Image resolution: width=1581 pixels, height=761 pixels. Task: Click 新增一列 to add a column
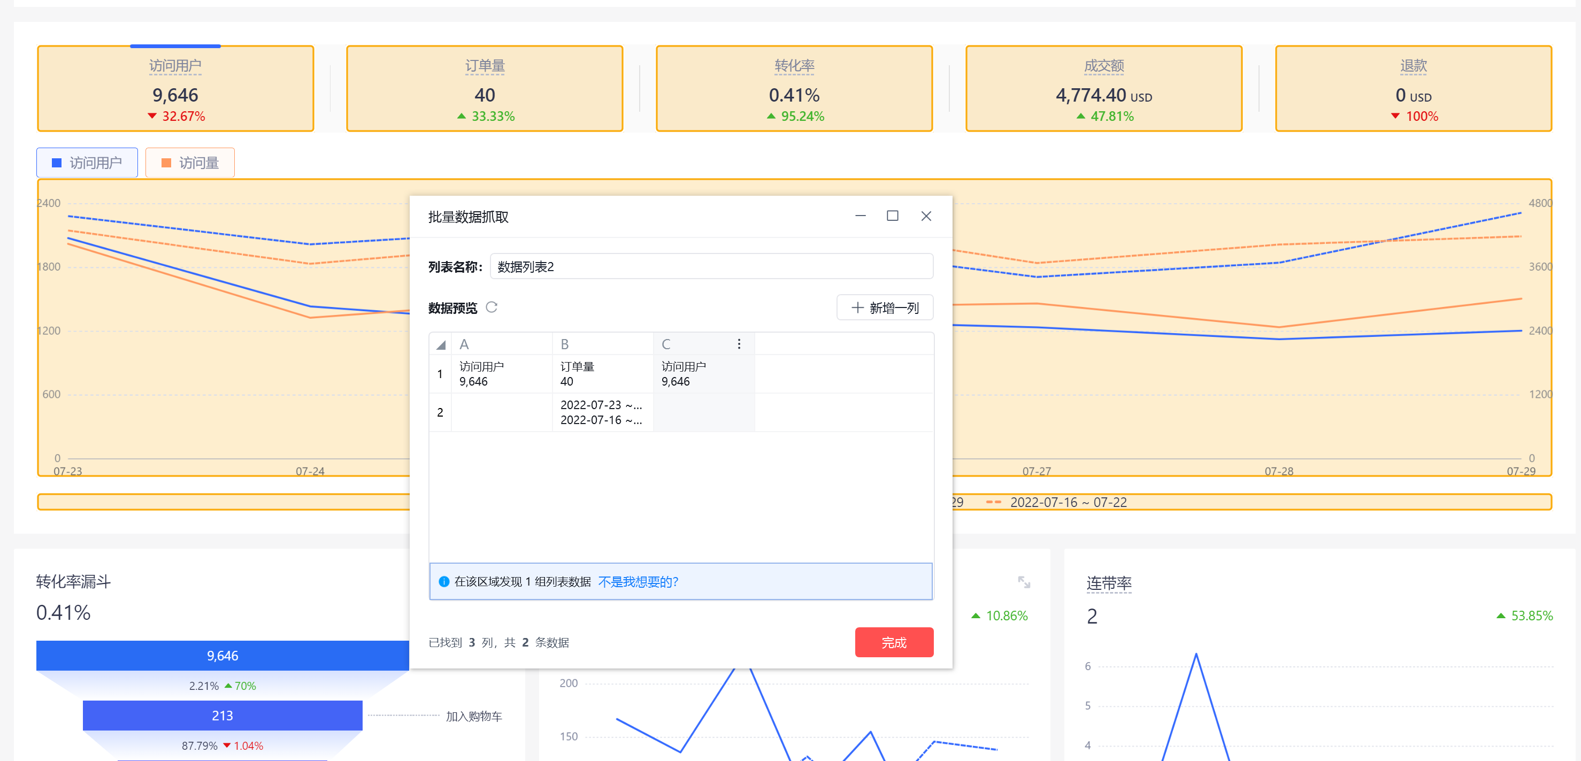pos(885,308)
